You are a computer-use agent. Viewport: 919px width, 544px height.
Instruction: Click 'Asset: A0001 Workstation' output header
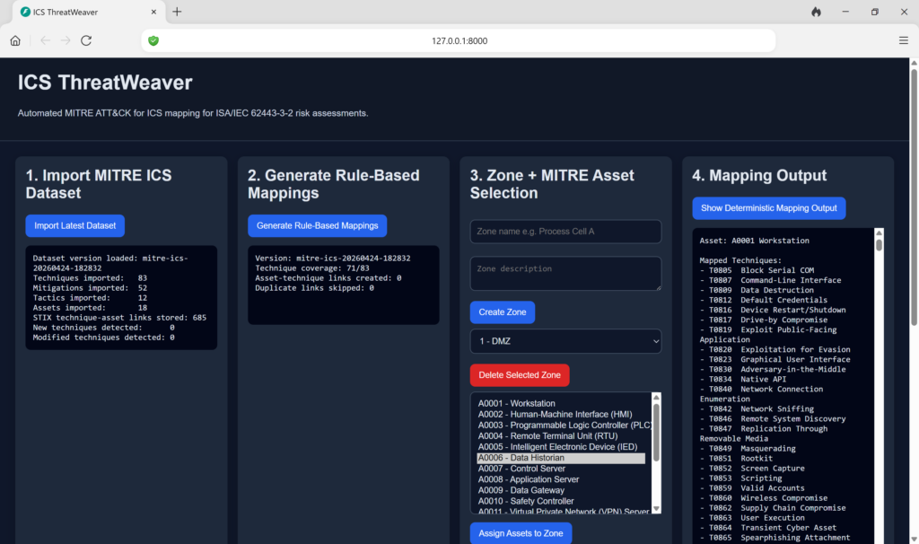(754, 241)
